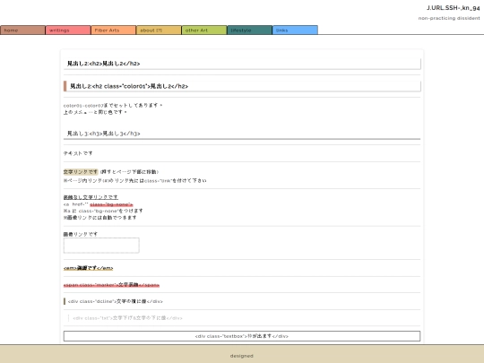This screenshot has height=363, width=484.
Task: Click the color01-color07 description line
Action: (x=113, y=106)
